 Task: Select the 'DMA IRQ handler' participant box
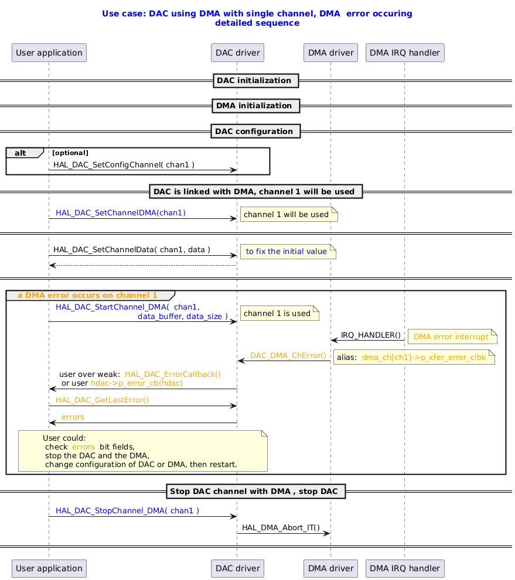404,52
